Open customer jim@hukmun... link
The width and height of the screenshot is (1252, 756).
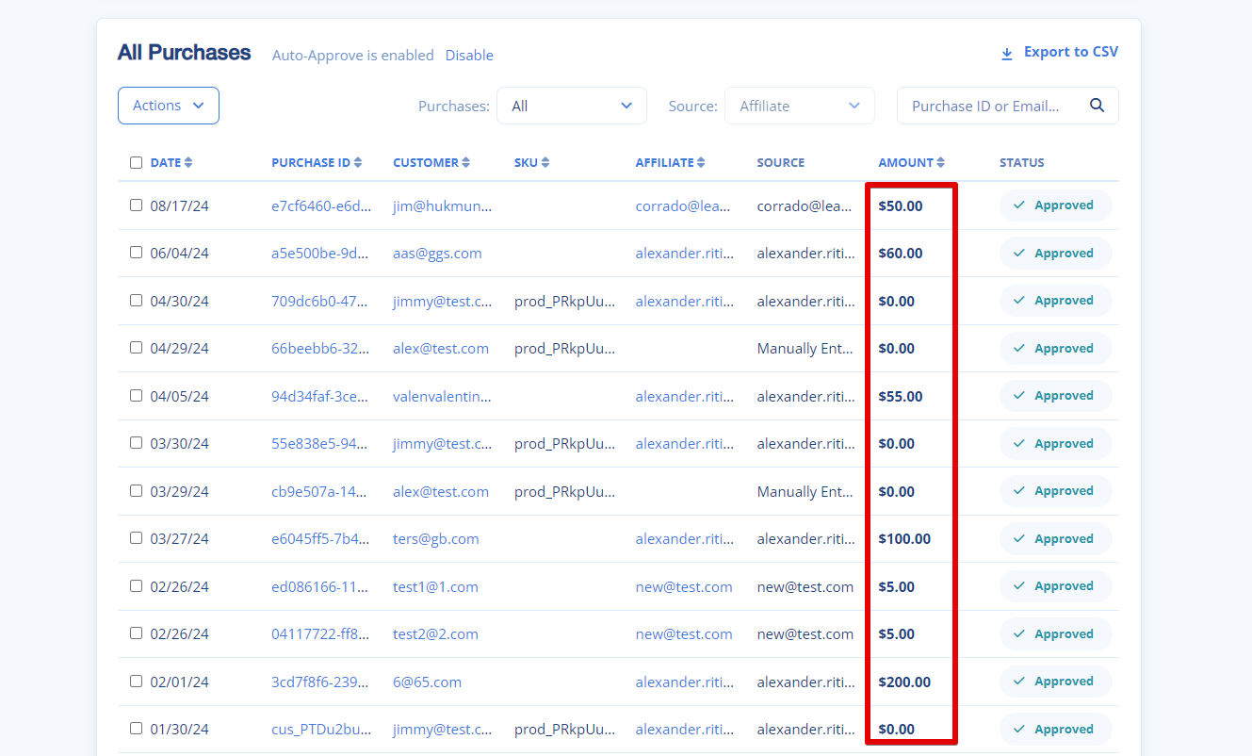443,205
